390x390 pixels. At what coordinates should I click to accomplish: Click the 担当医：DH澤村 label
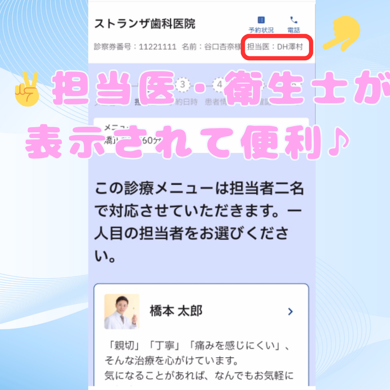[x=275, y=47]
